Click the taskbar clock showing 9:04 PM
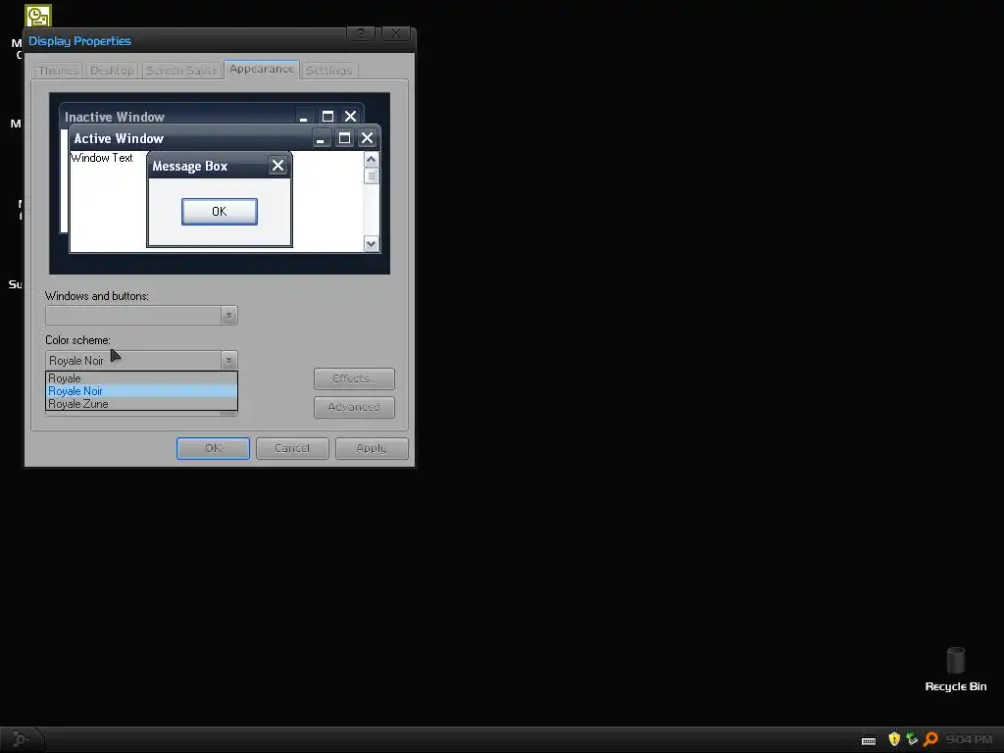1004x753 pixels. (x=969, y=739)
